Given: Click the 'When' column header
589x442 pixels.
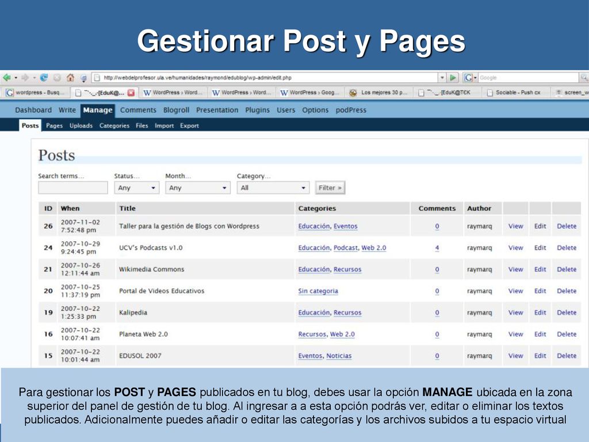Looking at the screenshot, I should pyautogui.click(x=70, y=208).
